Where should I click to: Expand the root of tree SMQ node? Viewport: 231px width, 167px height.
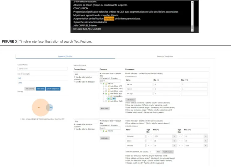point(104,101)
